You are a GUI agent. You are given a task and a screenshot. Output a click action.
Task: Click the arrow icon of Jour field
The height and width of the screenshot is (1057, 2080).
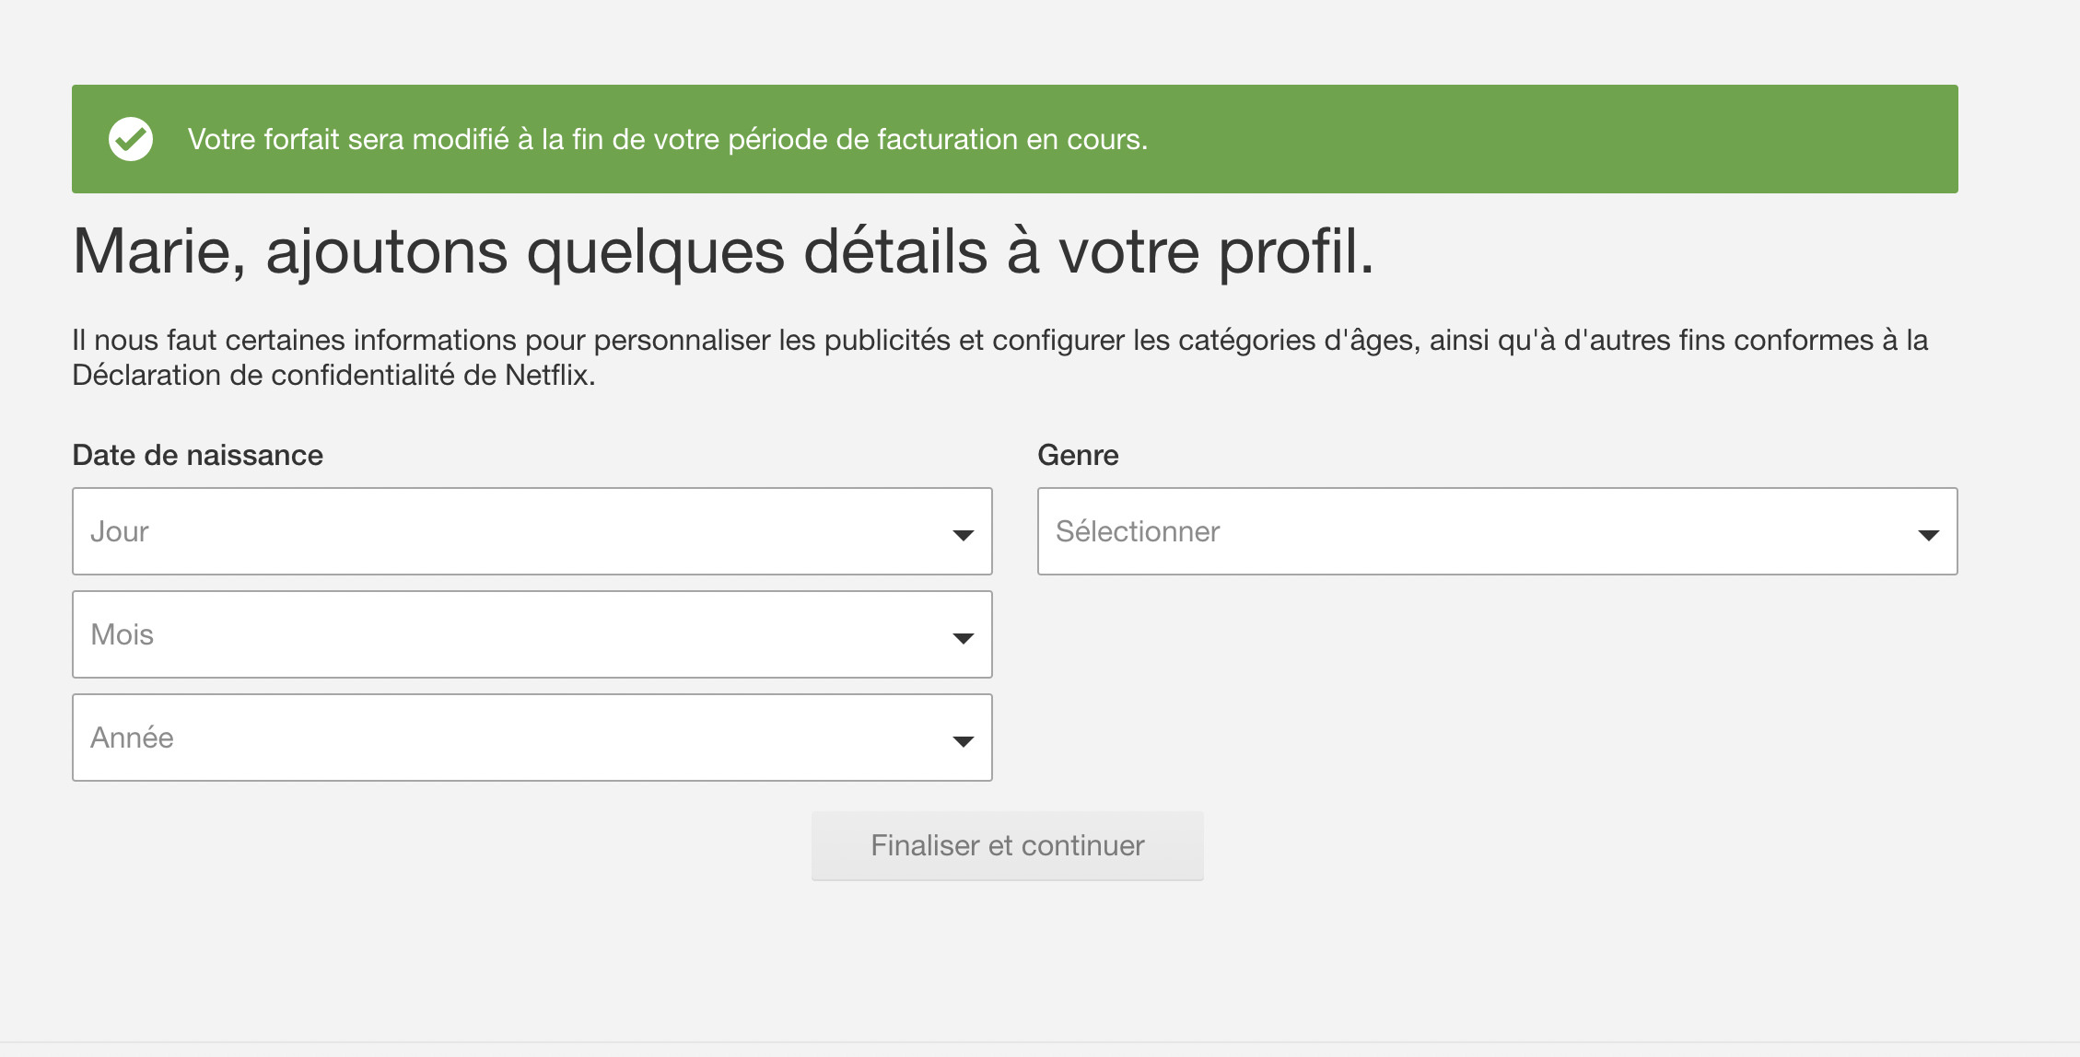click(x=964, y=535)
